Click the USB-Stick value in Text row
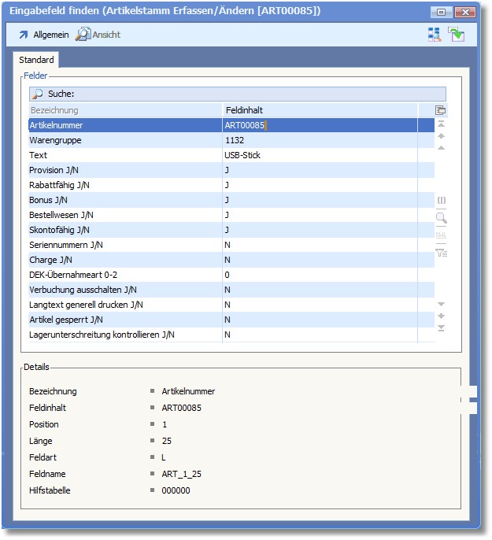This screenshot has height=540, width=492. click(x=243, y=155)
